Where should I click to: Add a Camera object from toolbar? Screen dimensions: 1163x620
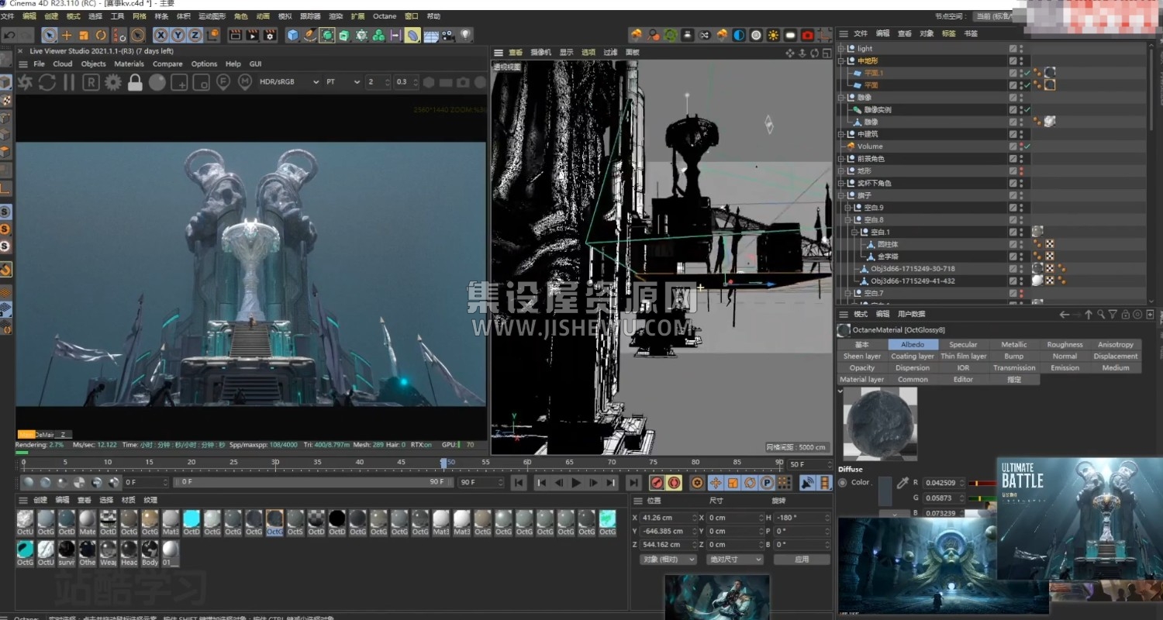tap(448, 35)
